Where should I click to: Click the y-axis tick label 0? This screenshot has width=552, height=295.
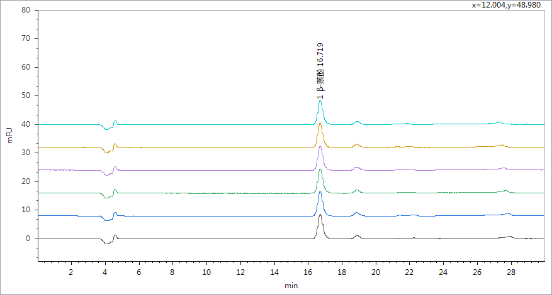(29, 239)
